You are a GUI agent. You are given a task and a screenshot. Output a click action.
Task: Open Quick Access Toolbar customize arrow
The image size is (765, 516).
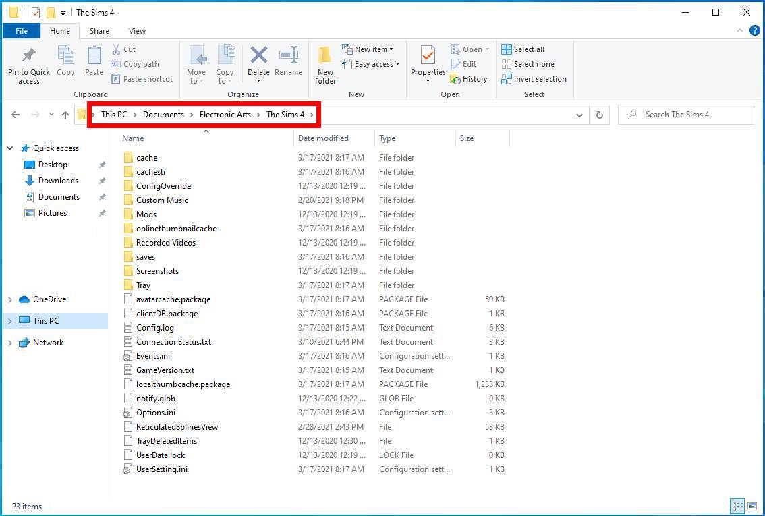pos(63,13)
